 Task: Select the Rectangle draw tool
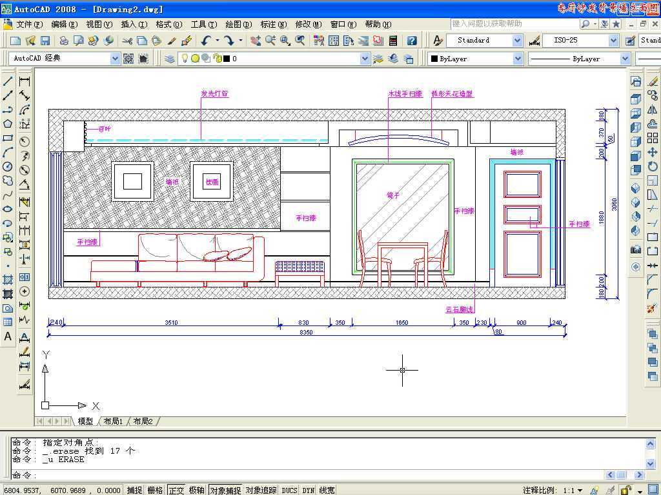(x=8, y=138)
